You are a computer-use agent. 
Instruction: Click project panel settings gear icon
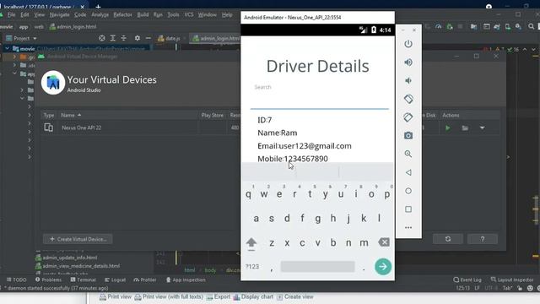coord(137,38)
